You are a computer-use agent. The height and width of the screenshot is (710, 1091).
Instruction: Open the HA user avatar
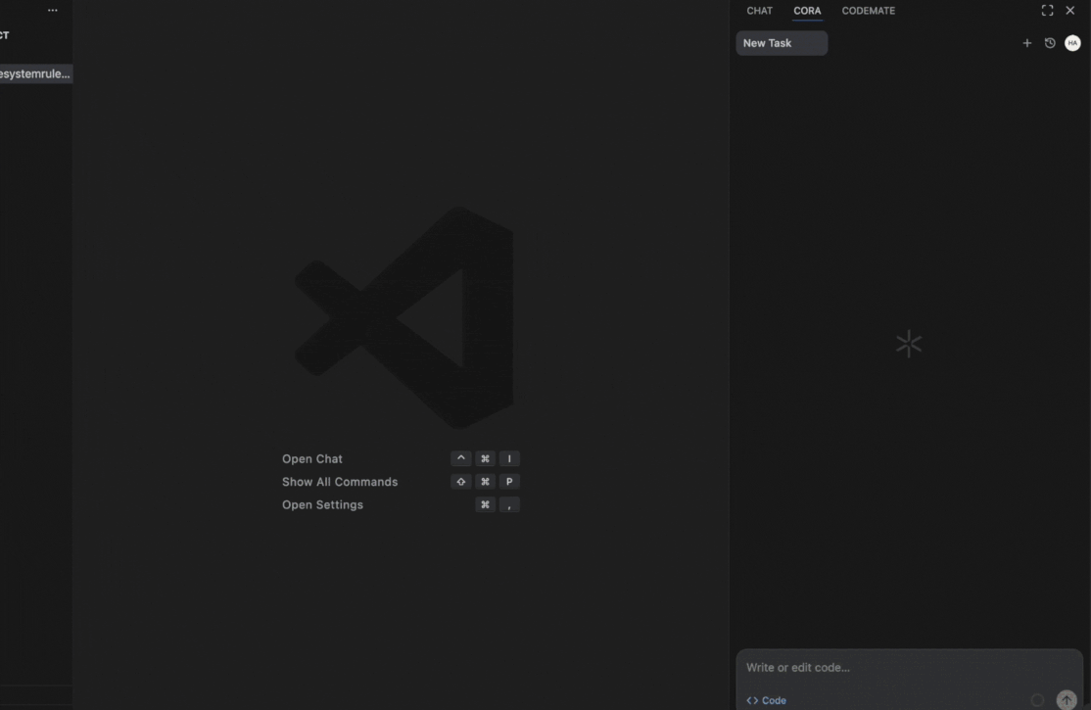(x=1072, y=43)
